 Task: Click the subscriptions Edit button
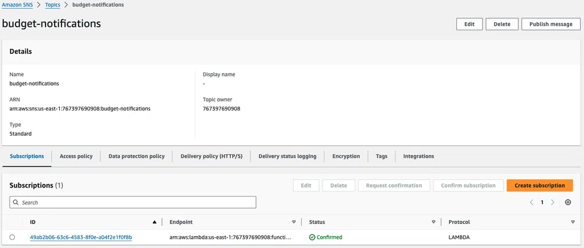point(306,185)
